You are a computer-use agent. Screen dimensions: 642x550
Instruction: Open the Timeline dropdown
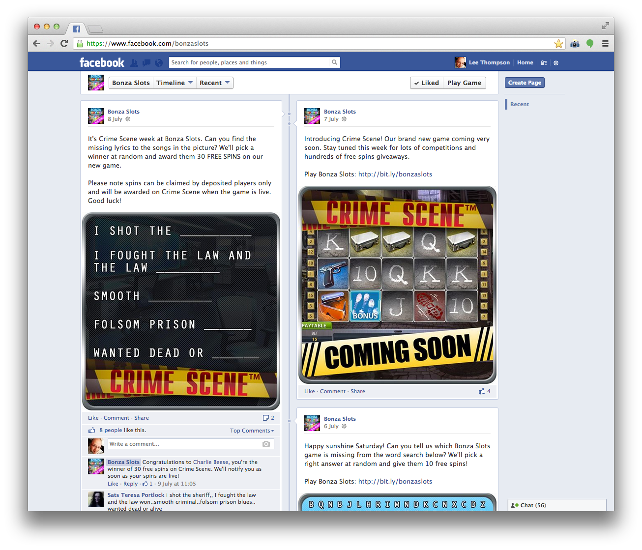coord(175,83)
